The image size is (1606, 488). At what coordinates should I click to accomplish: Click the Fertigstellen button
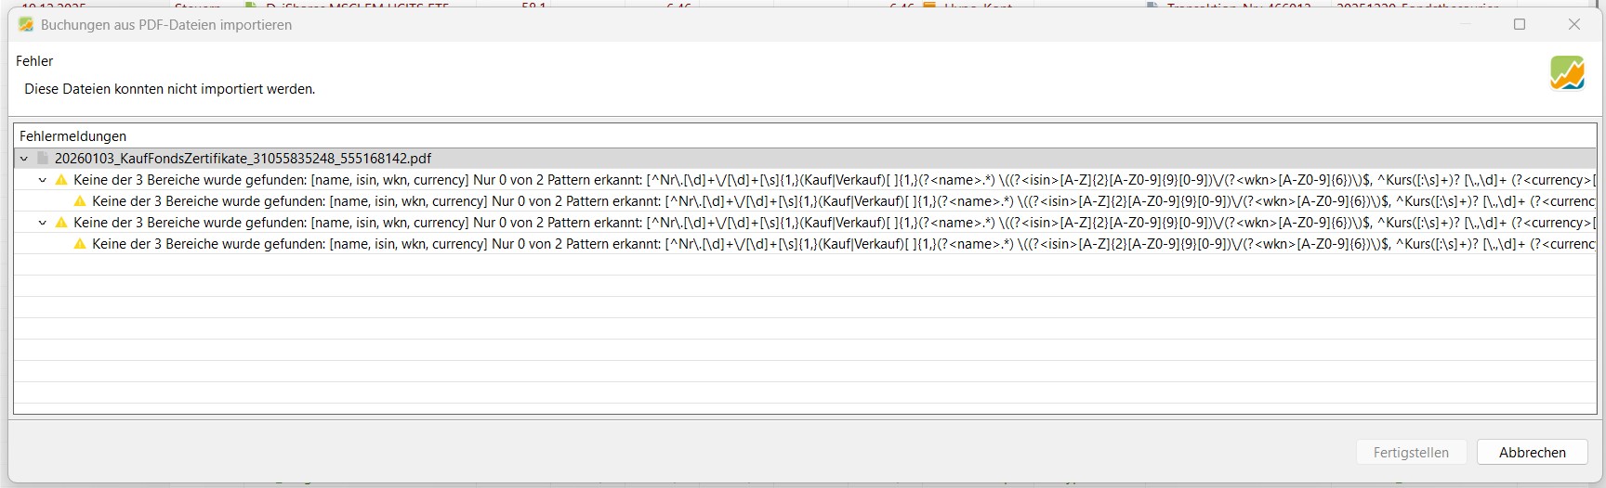pos(1410,452)
